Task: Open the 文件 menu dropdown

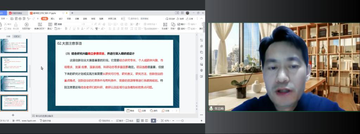Action: [3, 19]
